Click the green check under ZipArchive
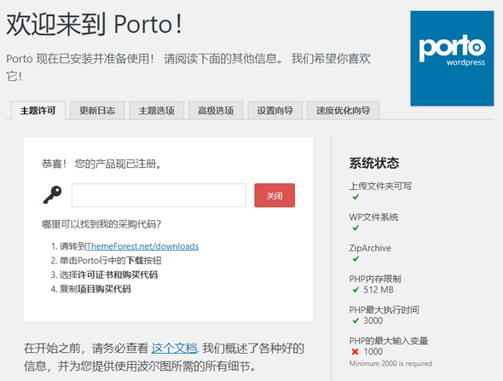 (x=356, y=258)
